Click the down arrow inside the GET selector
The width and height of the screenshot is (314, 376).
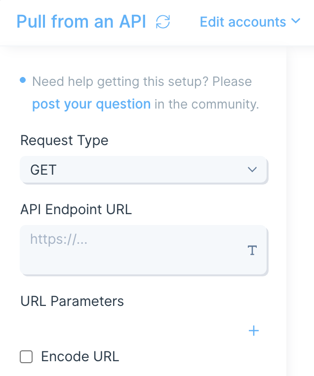[x=252, y=170]
